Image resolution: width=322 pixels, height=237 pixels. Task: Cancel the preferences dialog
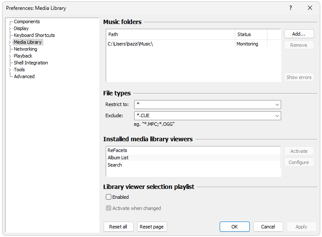click(x=268, y=227)
